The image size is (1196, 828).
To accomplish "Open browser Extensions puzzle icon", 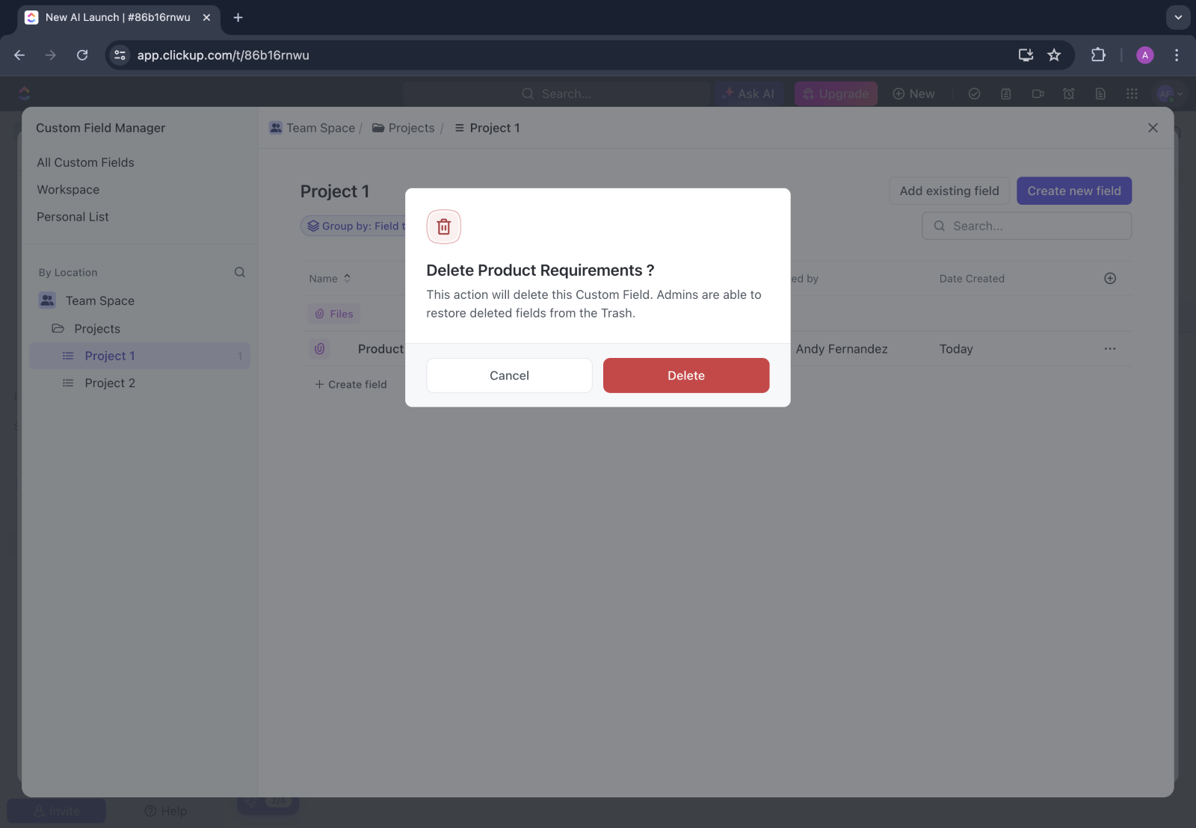I will point(1097,55).
